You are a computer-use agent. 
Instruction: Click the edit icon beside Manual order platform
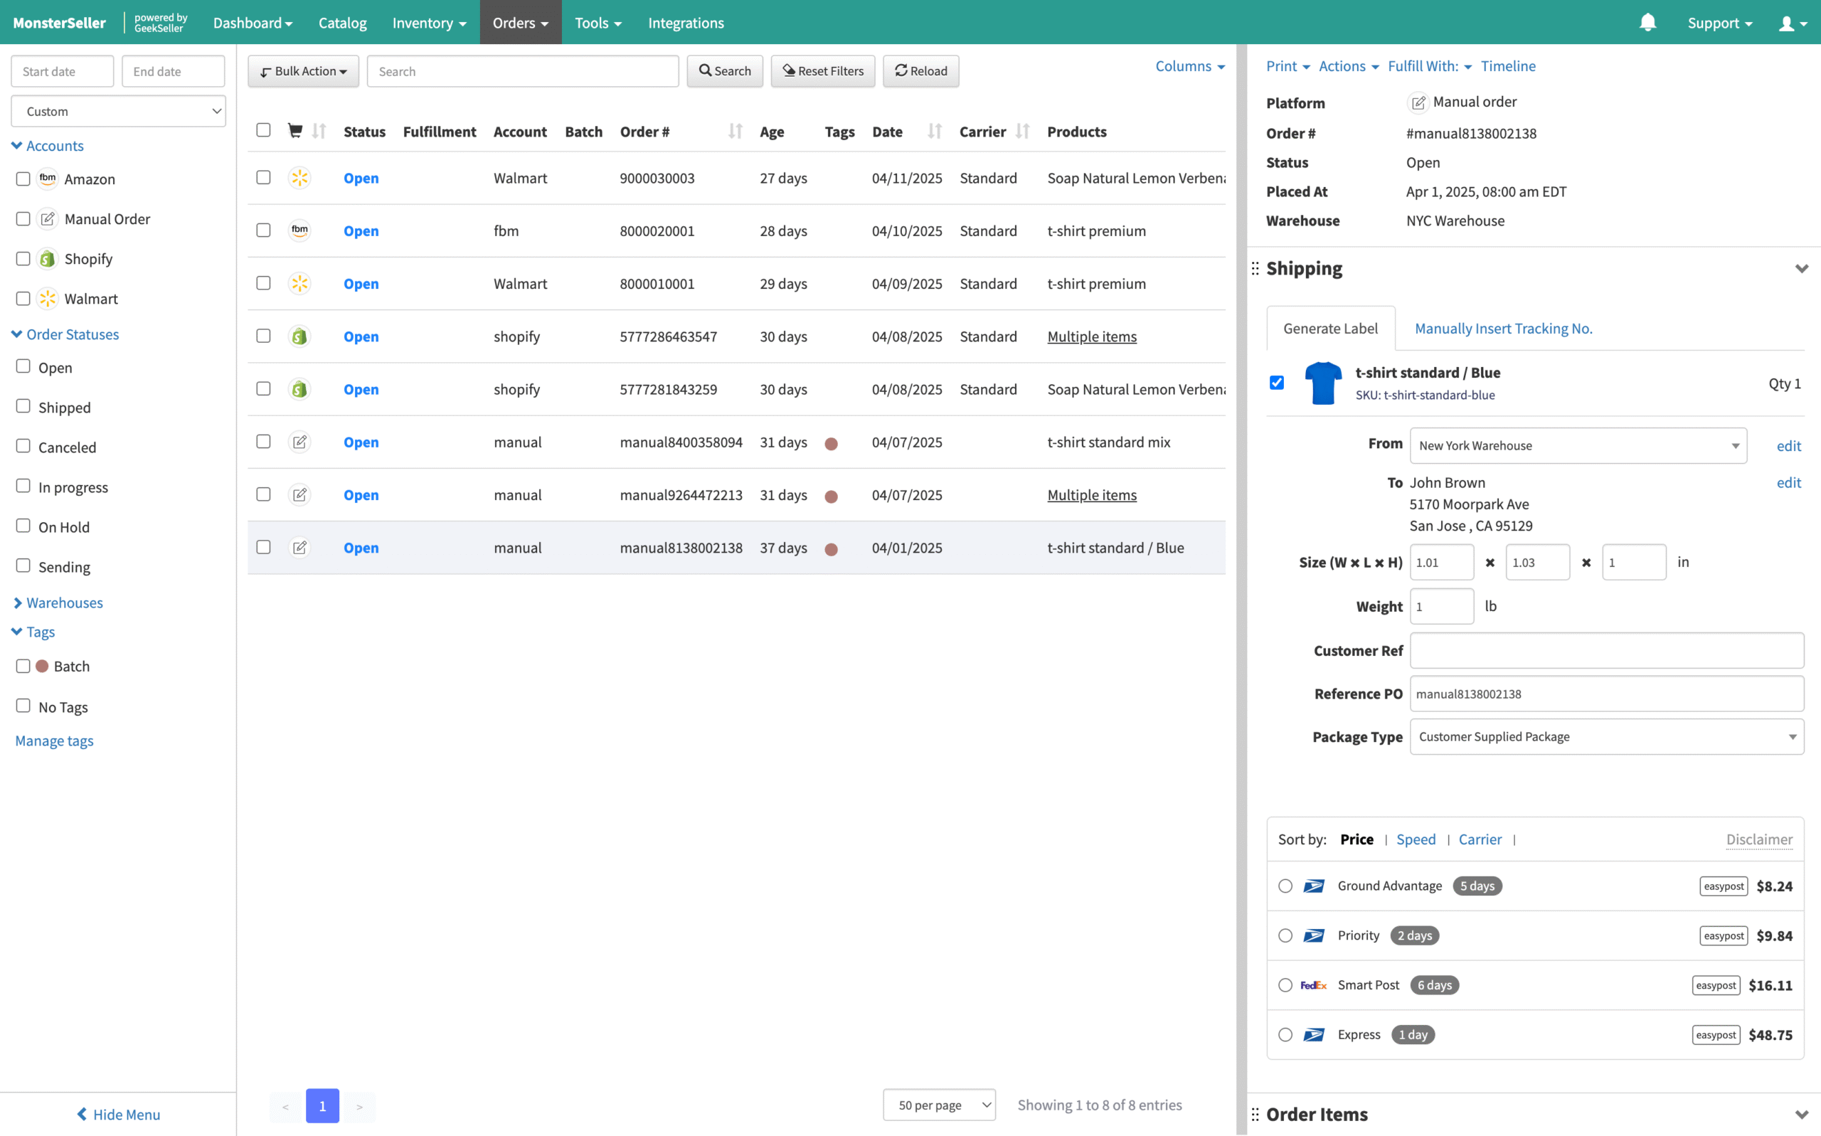click(x=1417, y=102)
